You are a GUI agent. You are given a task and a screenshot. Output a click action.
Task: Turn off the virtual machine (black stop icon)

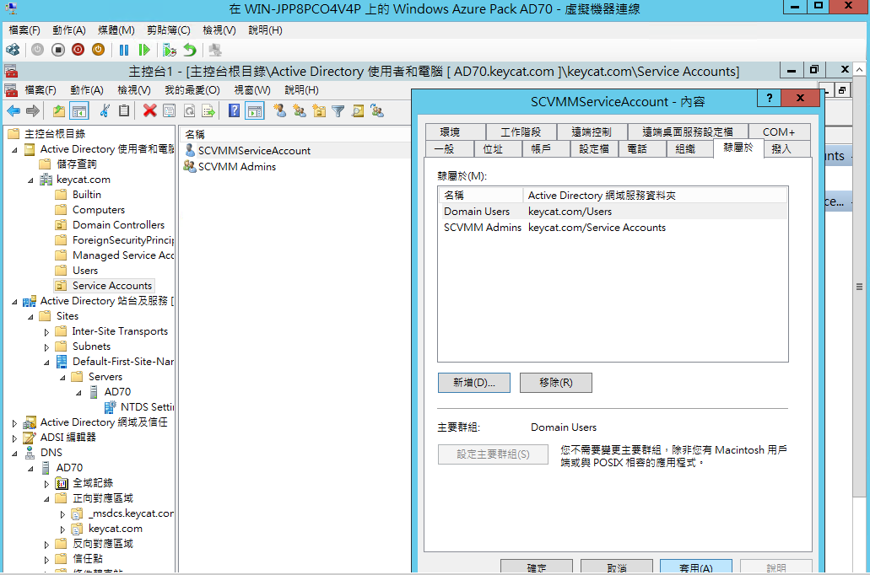pos(57,50)
